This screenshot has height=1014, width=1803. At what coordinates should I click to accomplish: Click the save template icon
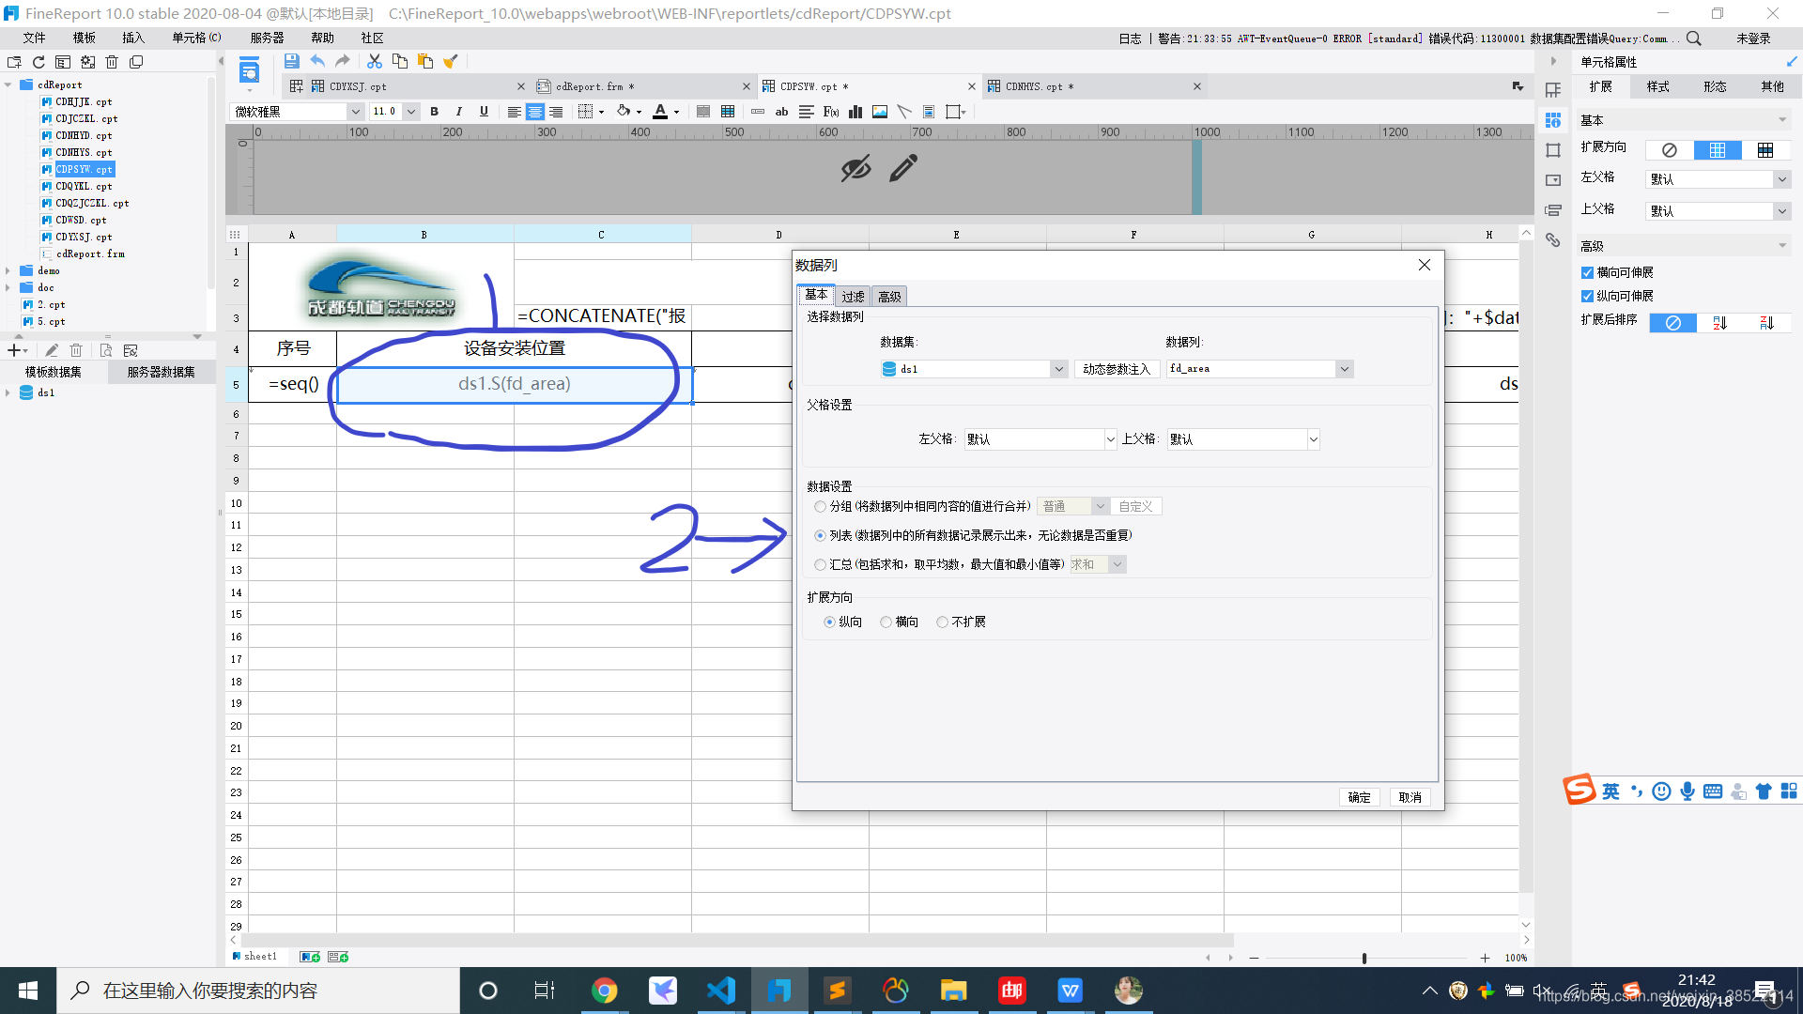pos(291,61)
